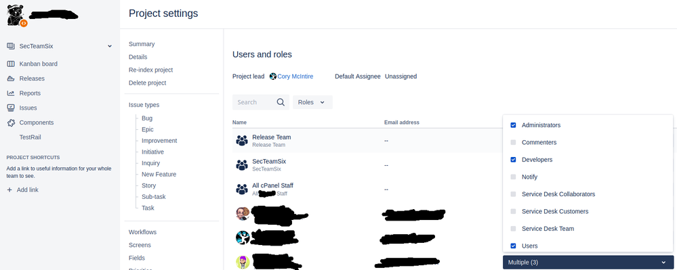This screenshot has height=270, width=677.
Task: Click the purple-haired user avatar
Action: tap(243, 262)
